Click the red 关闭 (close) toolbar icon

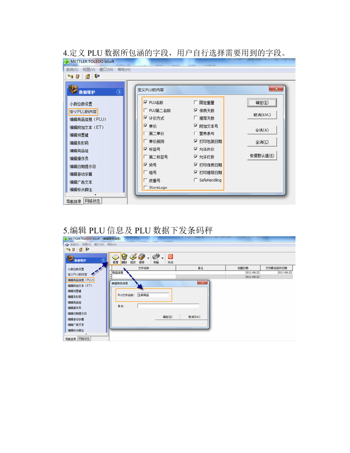[x=170, y=258]
